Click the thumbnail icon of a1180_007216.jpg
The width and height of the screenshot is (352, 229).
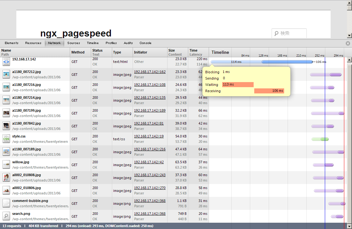(6, 87)
